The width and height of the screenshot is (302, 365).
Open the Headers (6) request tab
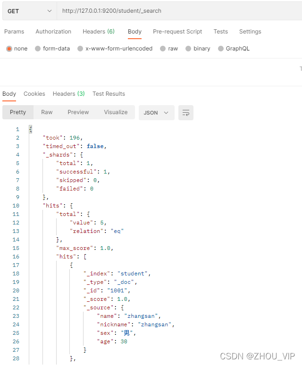click(99, 32)
